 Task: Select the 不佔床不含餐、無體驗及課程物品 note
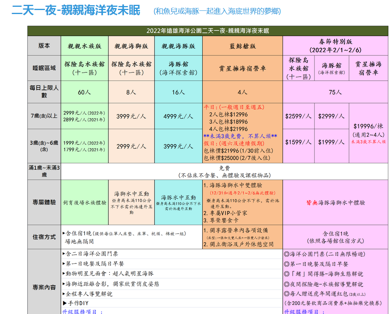tap(225, 176)
